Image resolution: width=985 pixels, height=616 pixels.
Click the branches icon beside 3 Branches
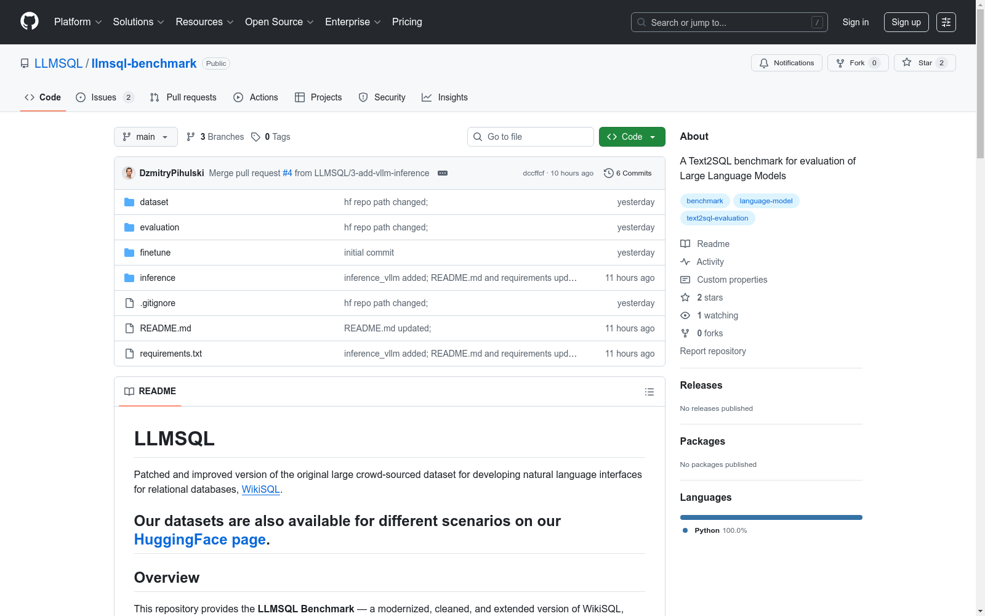click(191, 137)
